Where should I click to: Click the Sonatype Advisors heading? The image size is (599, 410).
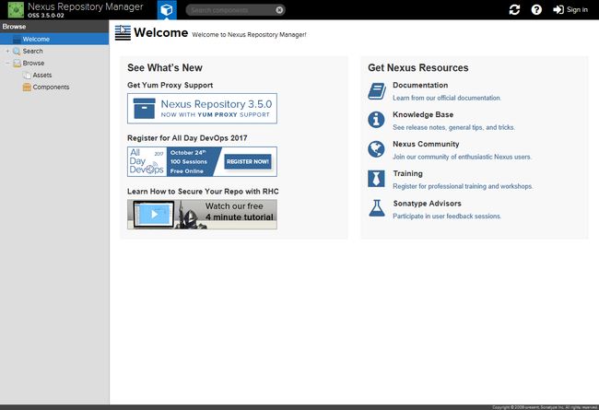[x=427, y=204]
